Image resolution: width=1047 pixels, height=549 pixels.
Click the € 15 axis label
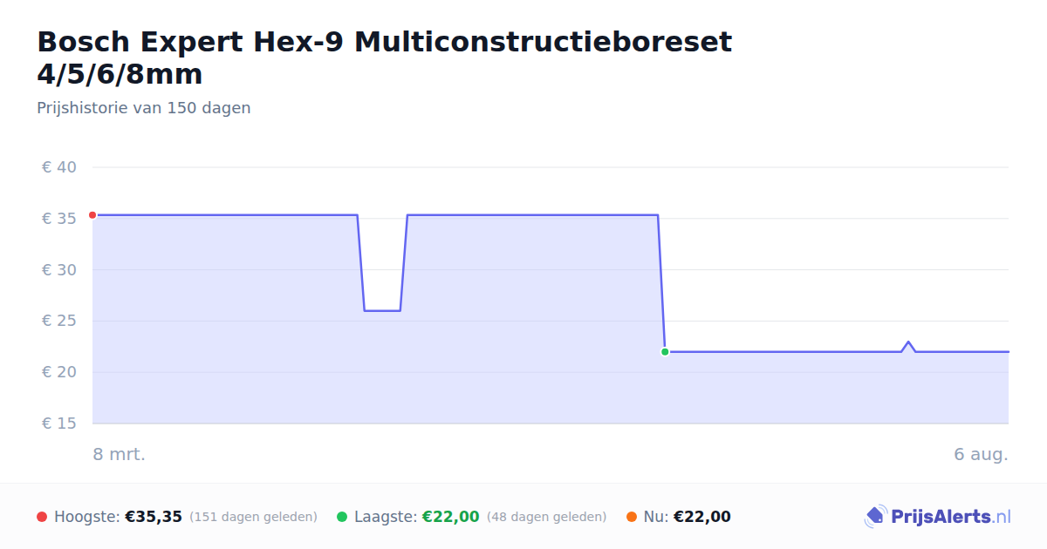pos(59,424)
